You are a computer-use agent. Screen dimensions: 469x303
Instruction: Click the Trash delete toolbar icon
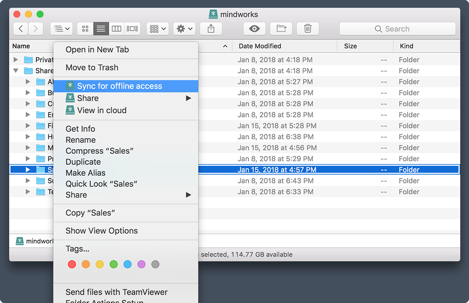click(x=308, y=29)
